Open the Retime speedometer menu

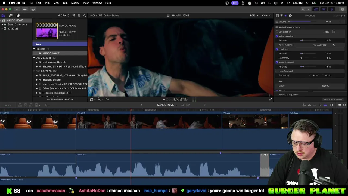click(108, 99)
